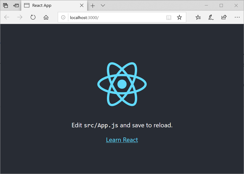Open the Learn React link
The width and height of the screenshot is (244, 174).
[122, 140]
